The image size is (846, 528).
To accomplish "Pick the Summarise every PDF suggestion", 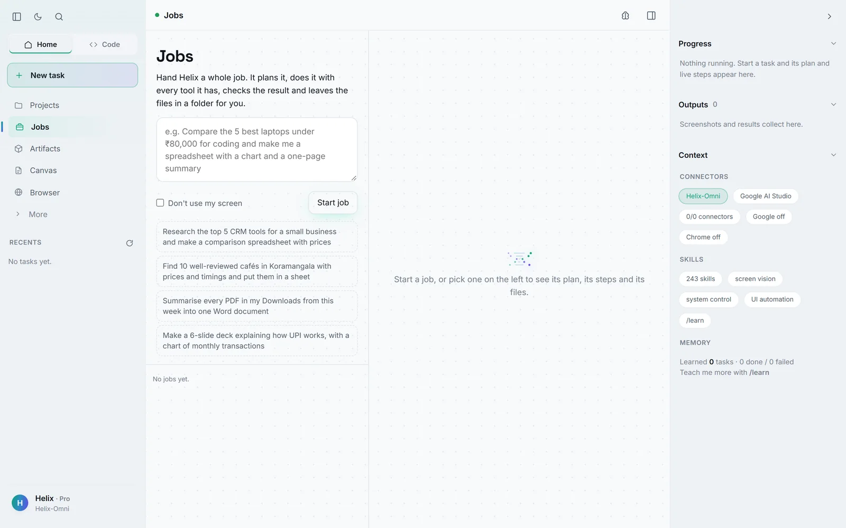I will click(x=256, y=306).
